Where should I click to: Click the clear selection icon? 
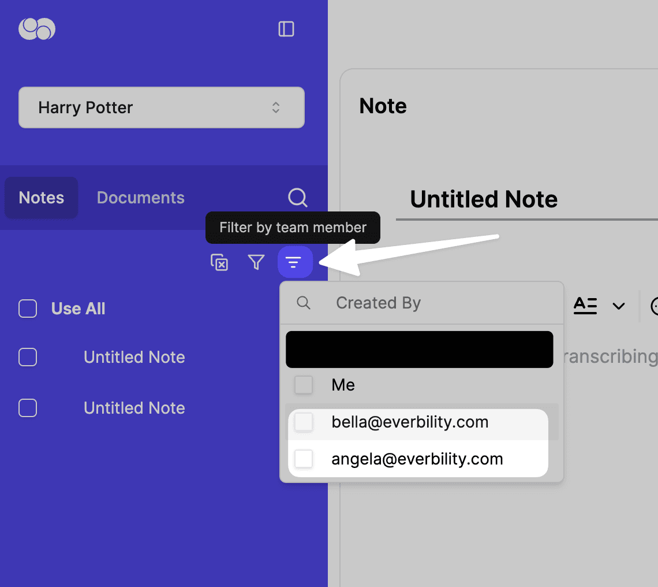(x=219, y=262)
